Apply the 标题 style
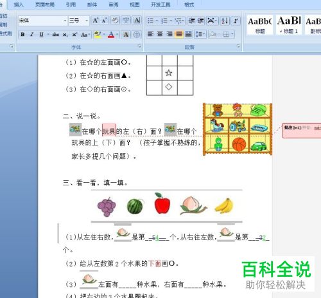321x298 pixels. point(260,24)
